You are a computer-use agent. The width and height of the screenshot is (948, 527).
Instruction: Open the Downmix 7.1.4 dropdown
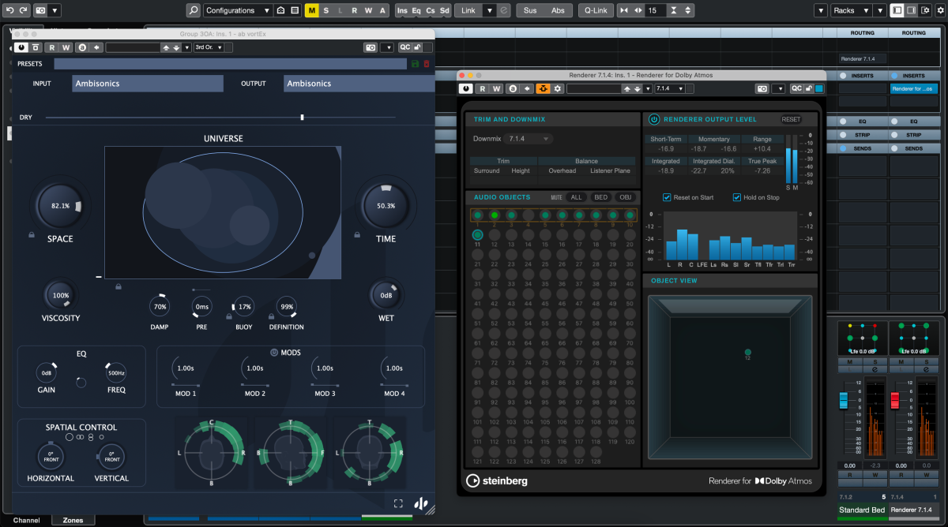529,139
